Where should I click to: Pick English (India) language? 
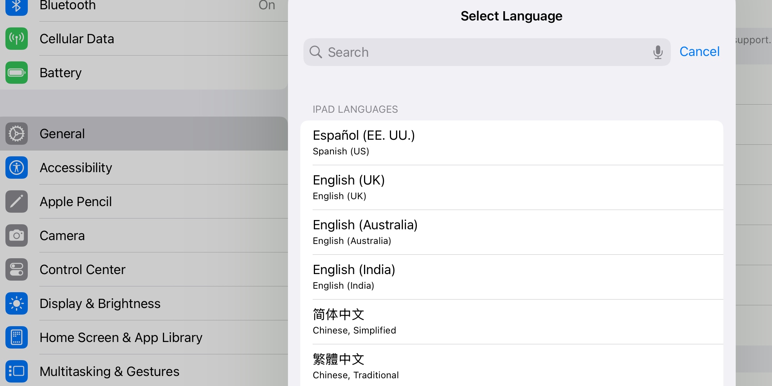517,277
